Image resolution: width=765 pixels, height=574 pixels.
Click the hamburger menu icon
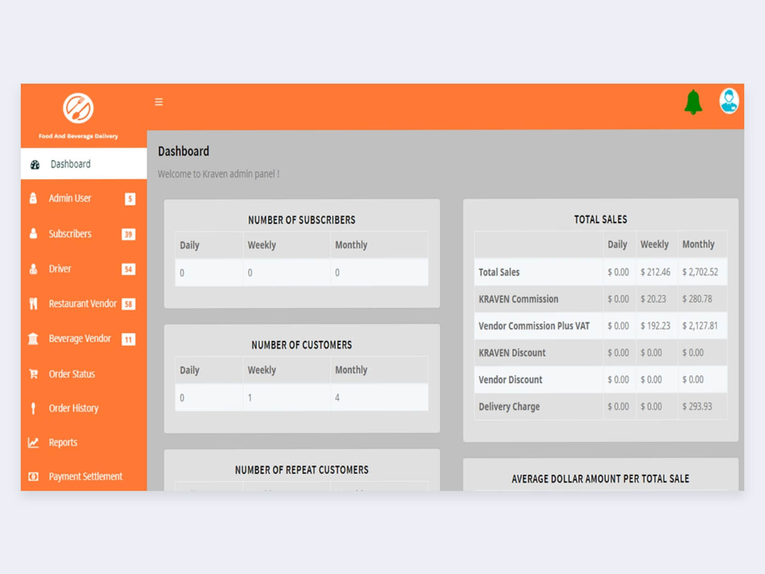click(159, 102)
